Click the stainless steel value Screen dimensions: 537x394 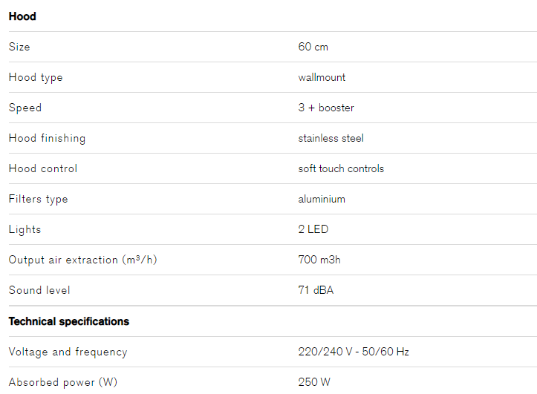tap(331, 138)
